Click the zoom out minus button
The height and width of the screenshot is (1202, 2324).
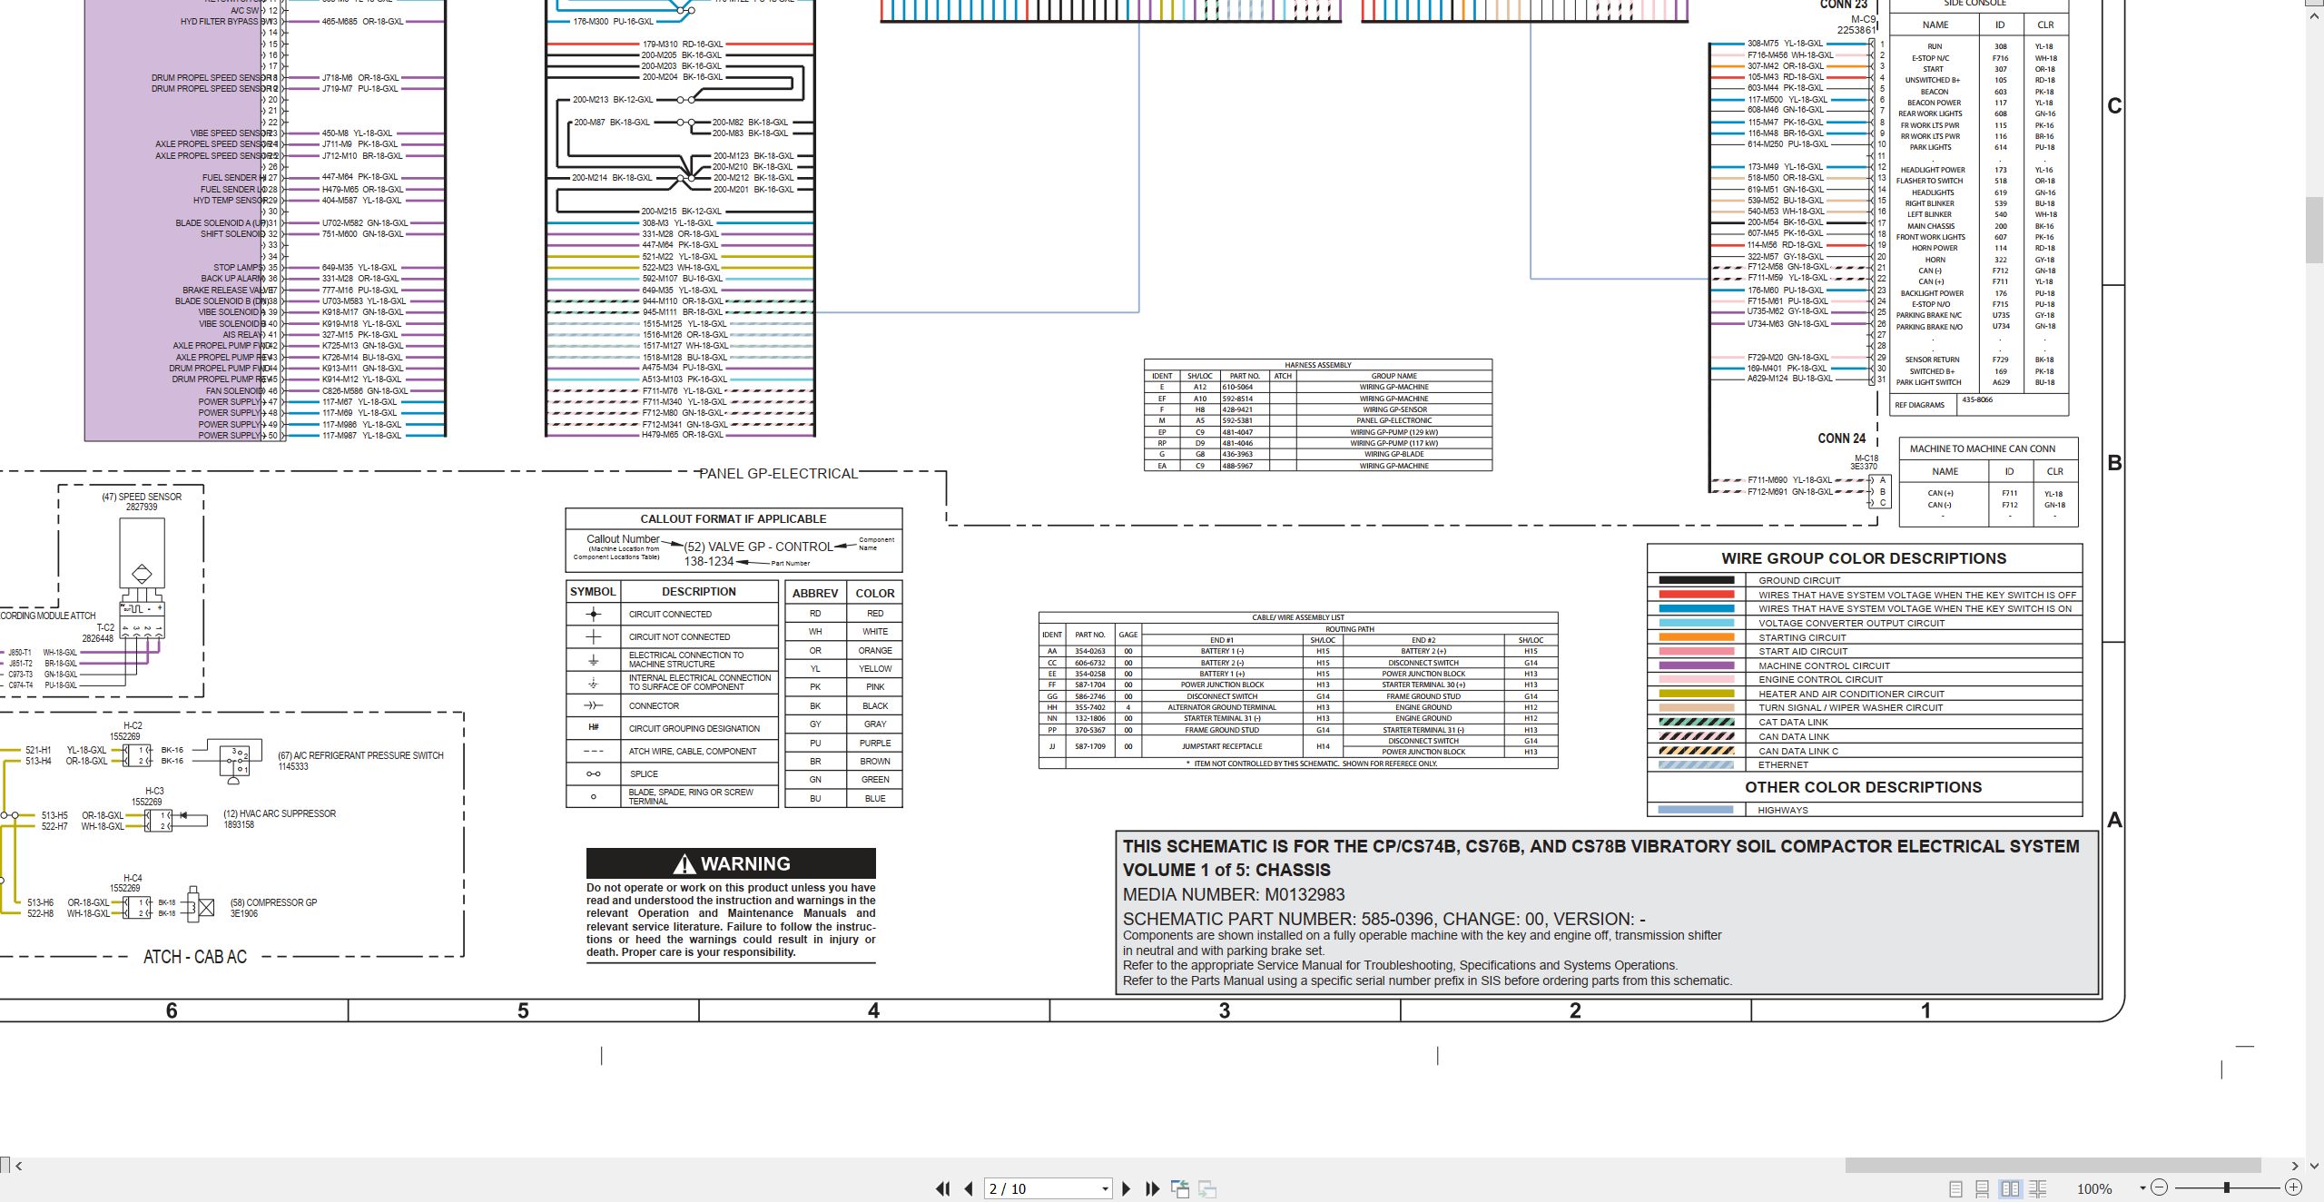click(x=2160, y=1187)
